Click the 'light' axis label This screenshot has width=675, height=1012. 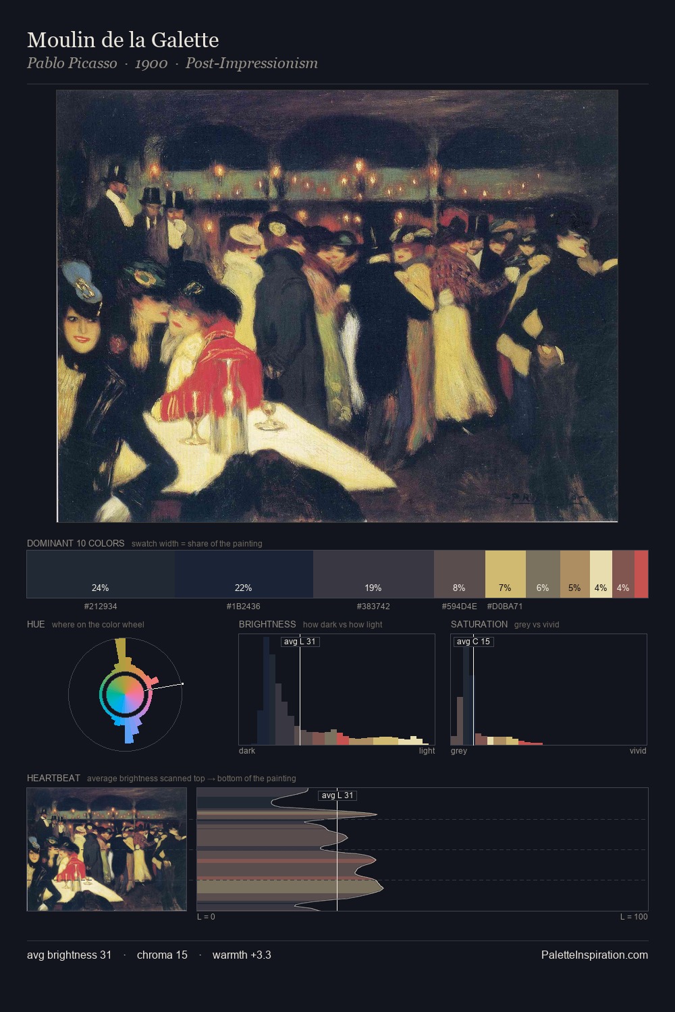tap(427, 751)
